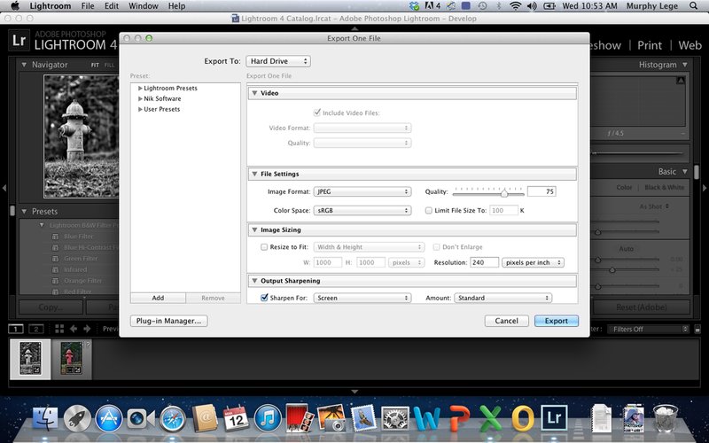709x443 pixels.
Task: Launch Microsoft Outlook from the dock
Action: pos(522,418)
